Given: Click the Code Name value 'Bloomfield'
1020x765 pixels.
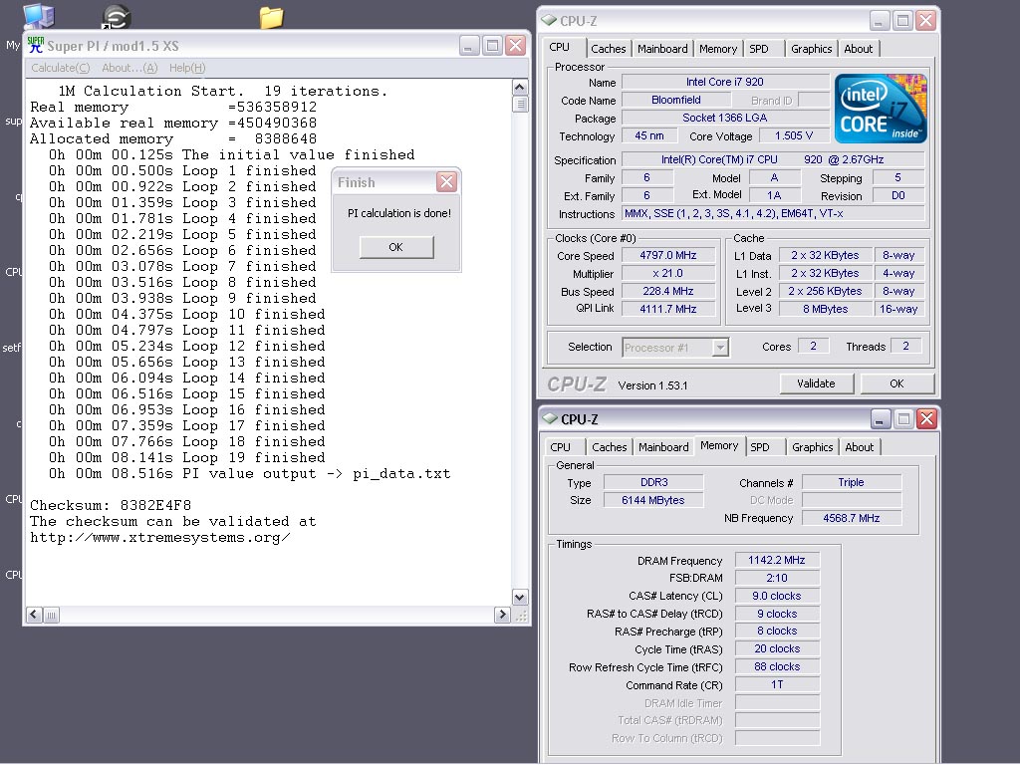Looking at the screenshot, I should tap(676, 101).
